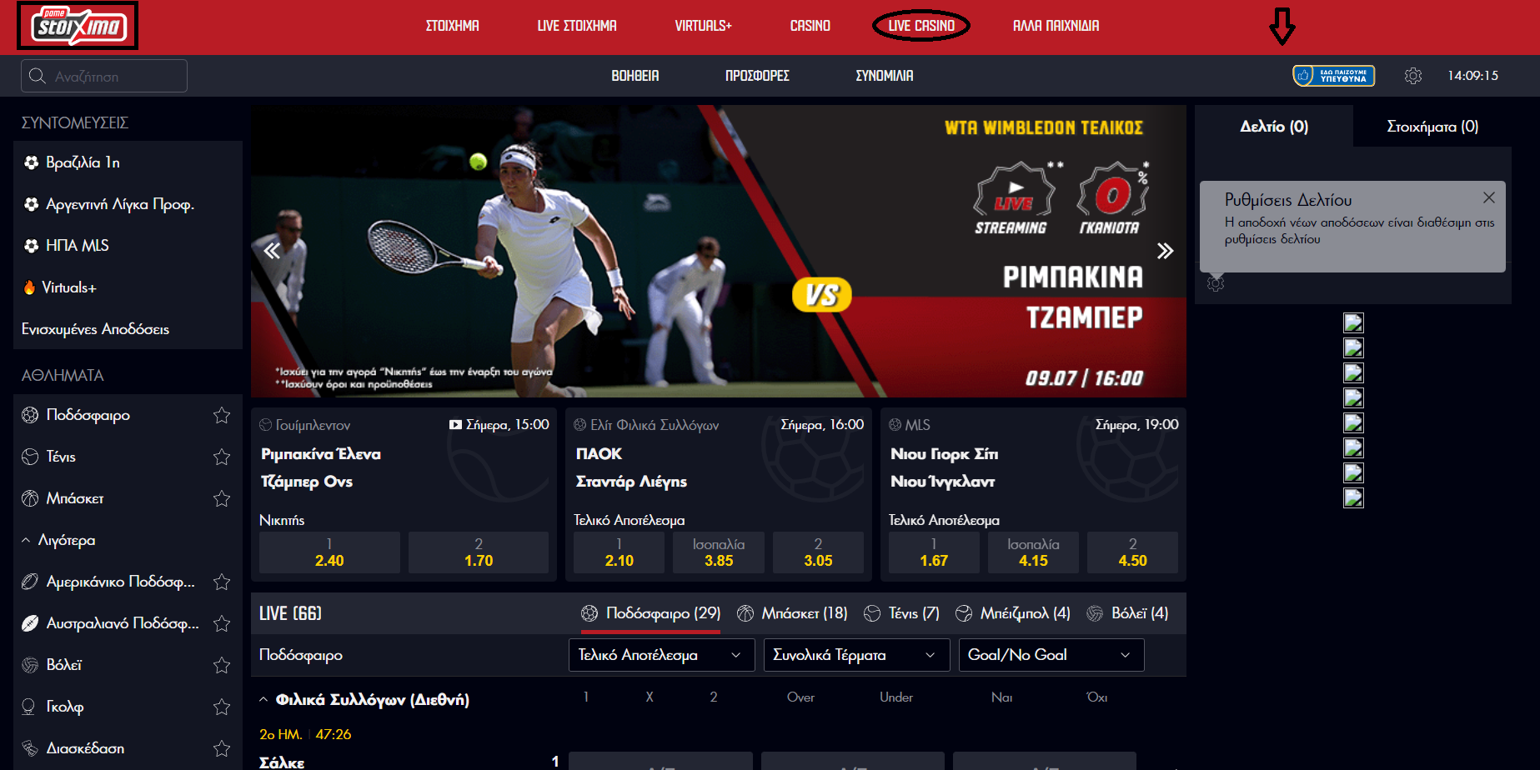Click the responsible gaming badge icon
Viewport: 1540px width, 770px height.
(x=1333, y=76)
